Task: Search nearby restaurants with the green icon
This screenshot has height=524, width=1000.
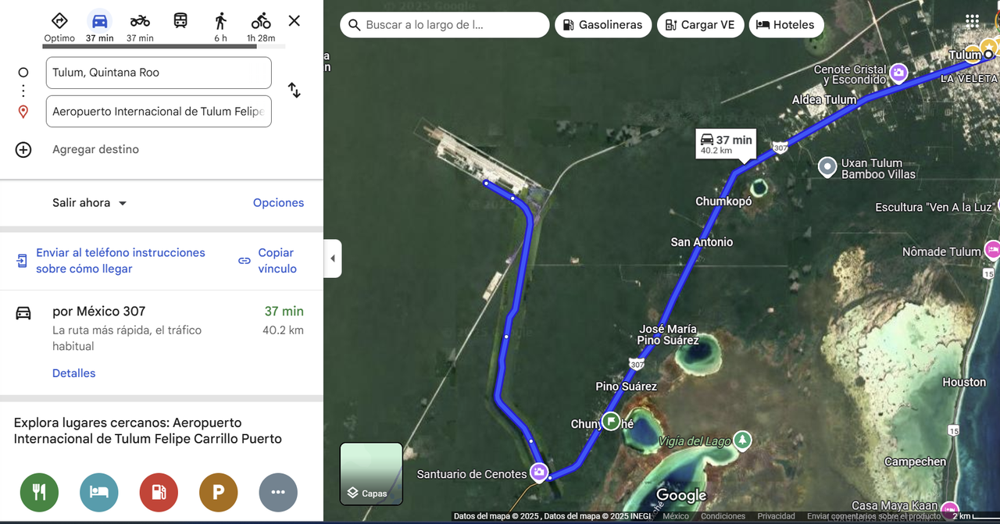Action: click(x=40, y=492)
